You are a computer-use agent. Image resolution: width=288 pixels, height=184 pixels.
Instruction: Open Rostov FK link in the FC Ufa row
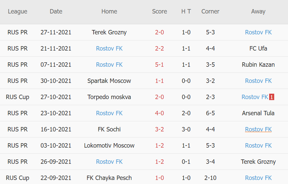click(x=109, y=49)
